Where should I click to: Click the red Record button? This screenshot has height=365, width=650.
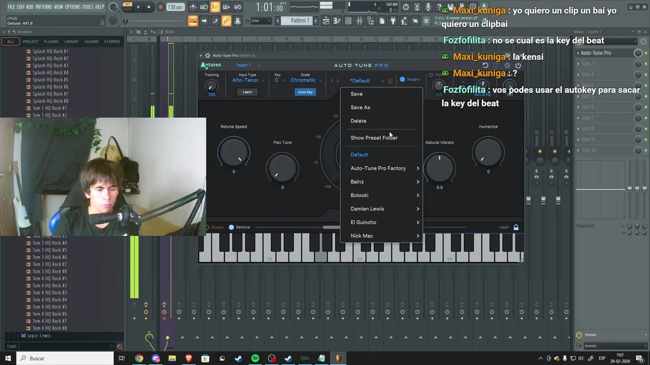[x=160, y=7]
